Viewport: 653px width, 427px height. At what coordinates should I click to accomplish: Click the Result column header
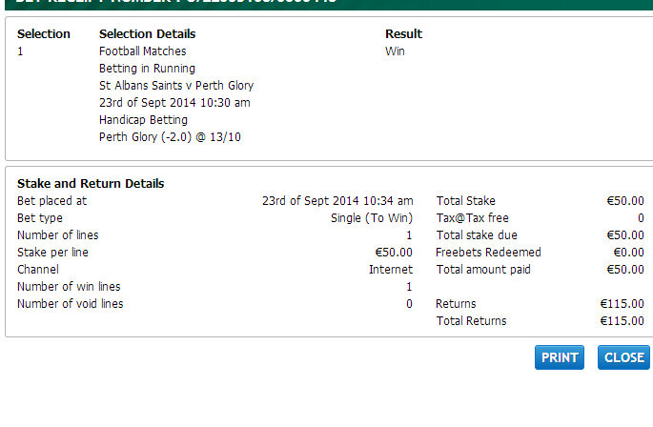point(403,34)
